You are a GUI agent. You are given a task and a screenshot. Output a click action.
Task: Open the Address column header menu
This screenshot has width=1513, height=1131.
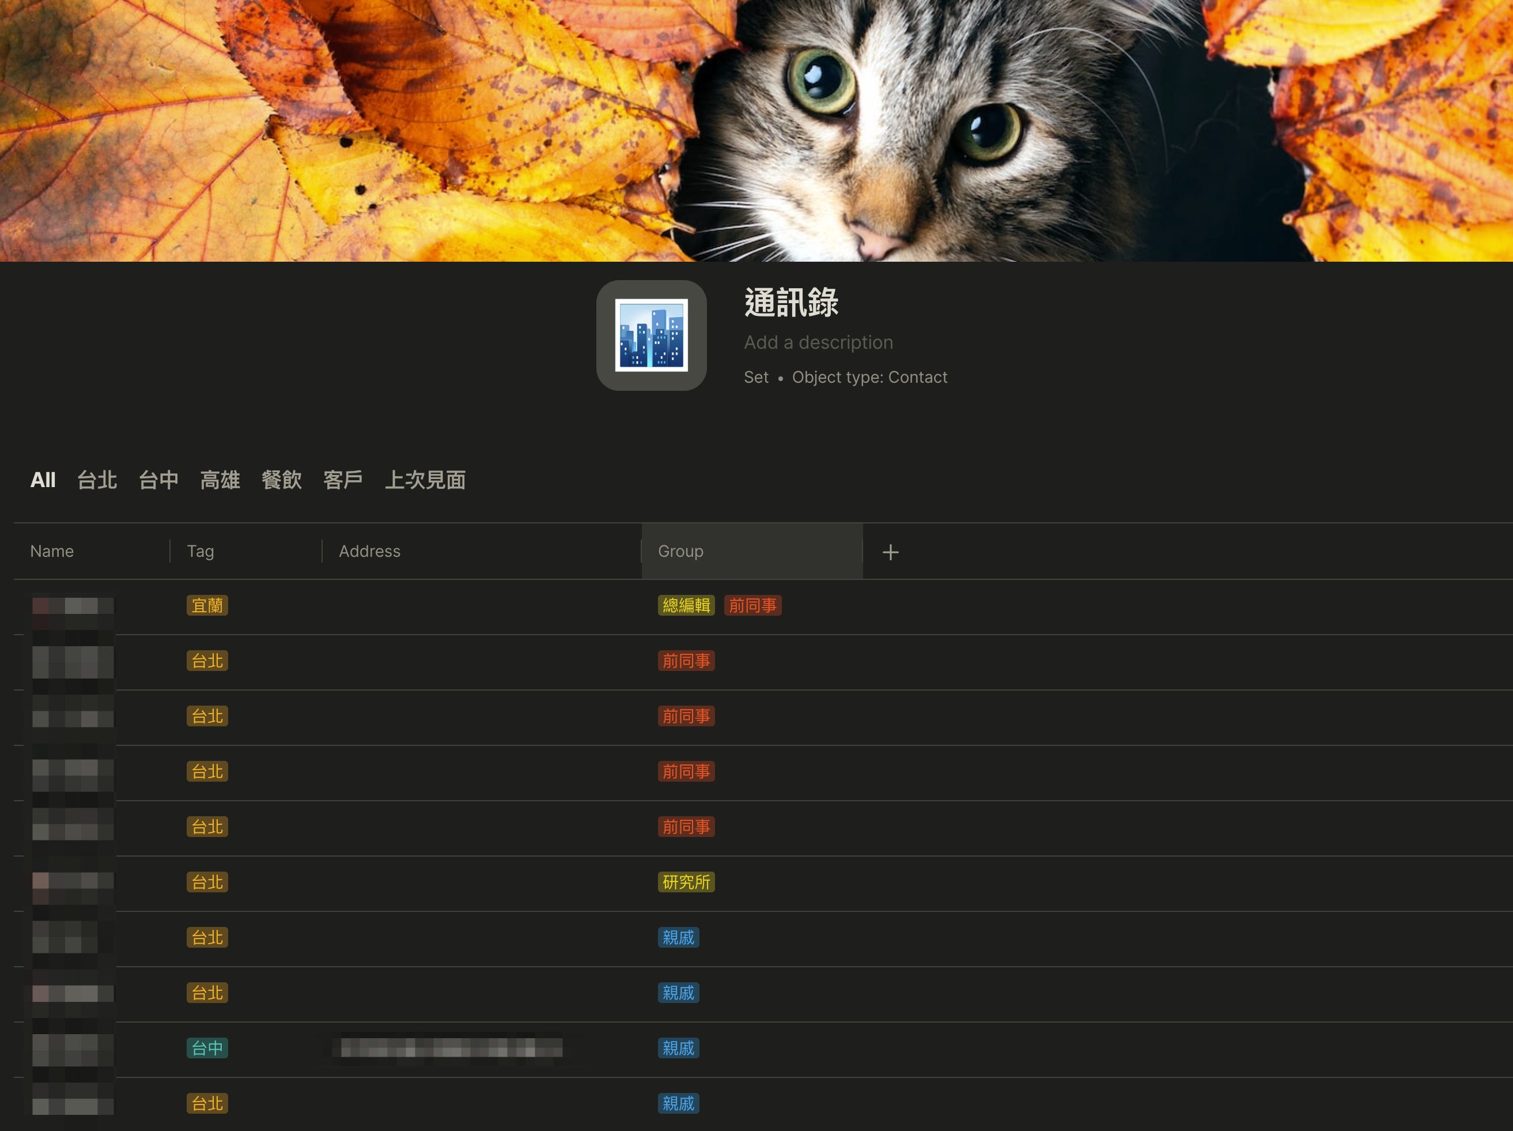(369, 552)
